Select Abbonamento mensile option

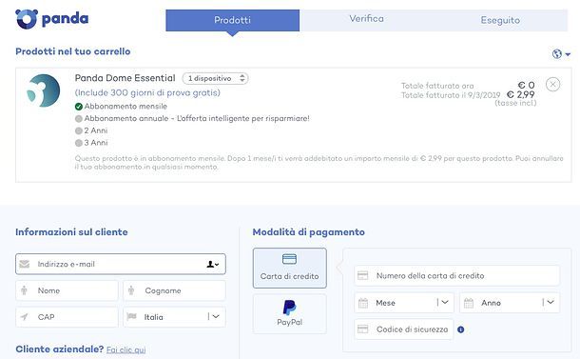pos(121,107)
